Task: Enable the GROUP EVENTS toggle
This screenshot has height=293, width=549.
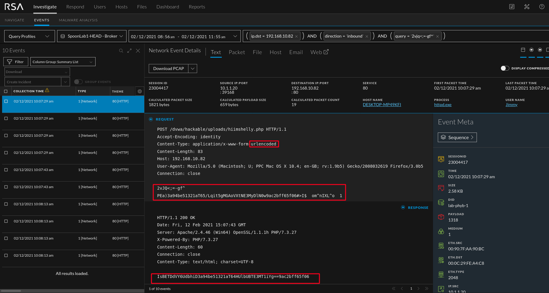Action: tap(78, 81)
